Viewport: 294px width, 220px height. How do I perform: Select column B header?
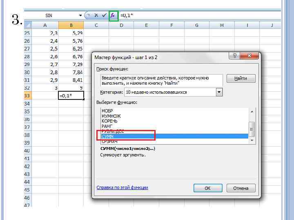coord(71,25)
